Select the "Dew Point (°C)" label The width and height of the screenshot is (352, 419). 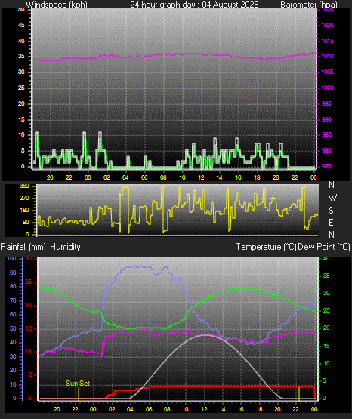point(324,247)
